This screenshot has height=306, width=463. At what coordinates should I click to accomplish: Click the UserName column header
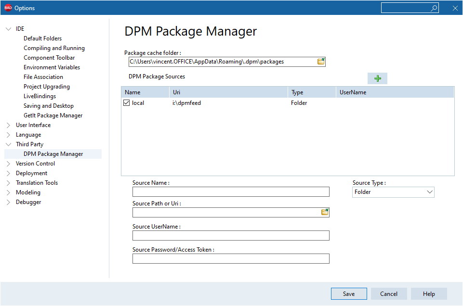[x=395, y=92]
